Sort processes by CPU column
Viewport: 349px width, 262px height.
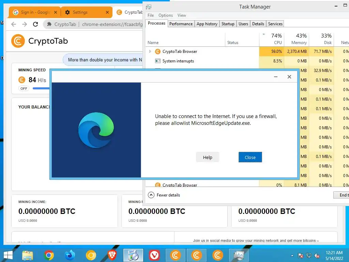point(272,40)
